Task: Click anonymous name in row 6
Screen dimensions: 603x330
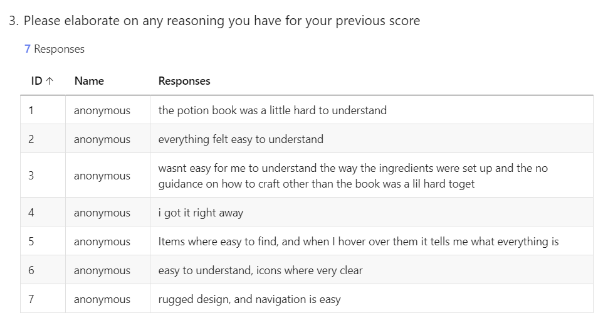Action: 102,270
